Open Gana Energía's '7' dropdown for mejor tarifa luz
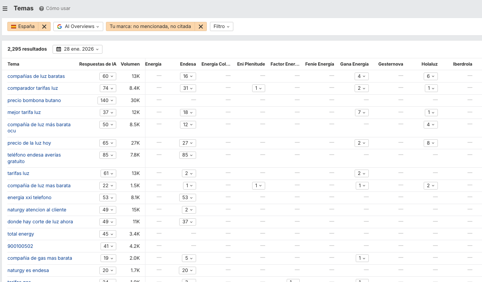Viewport: 482px width, 282px height. pos(361,112)
